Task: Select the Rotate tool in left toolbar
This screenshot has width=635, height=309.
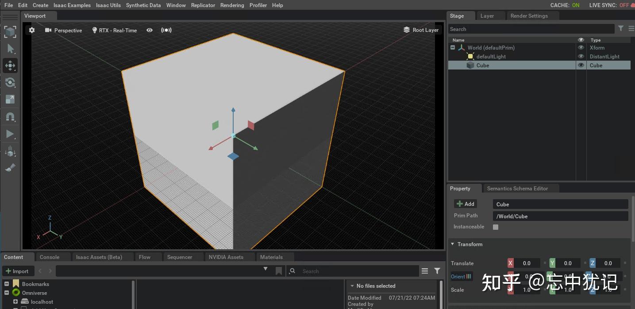Action: 10,82
